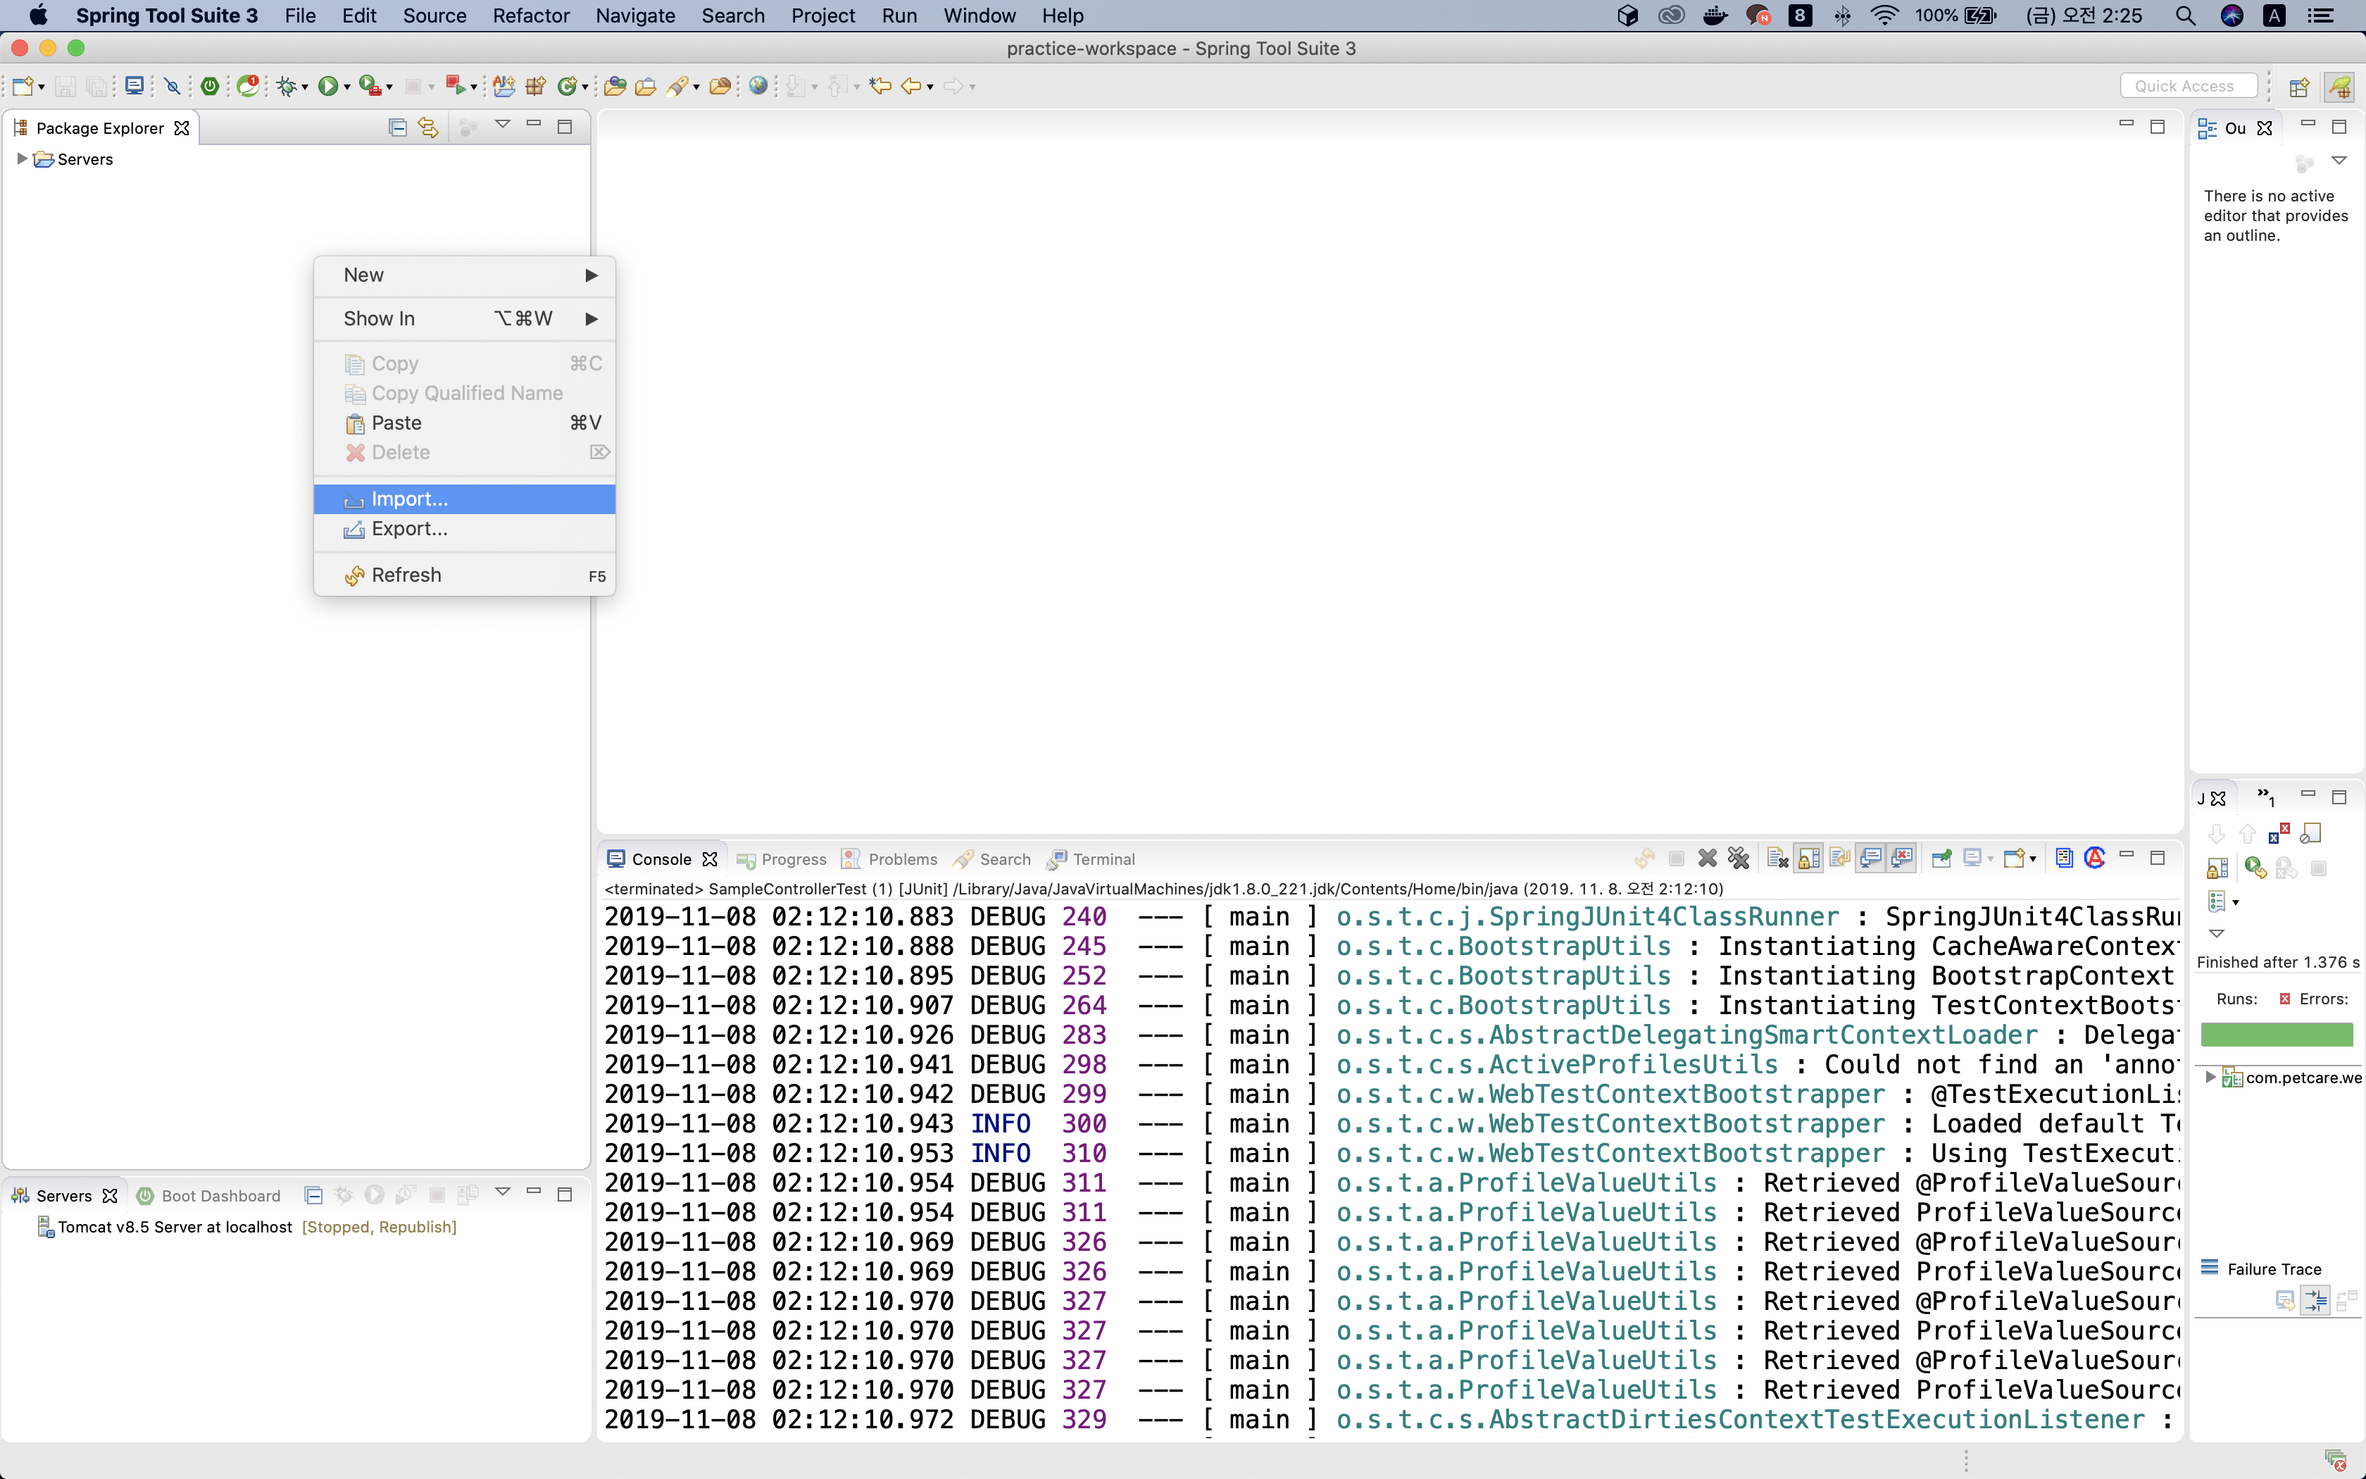Click the red A circled console icon
2366x1479 pixels.
point(2094,859)
